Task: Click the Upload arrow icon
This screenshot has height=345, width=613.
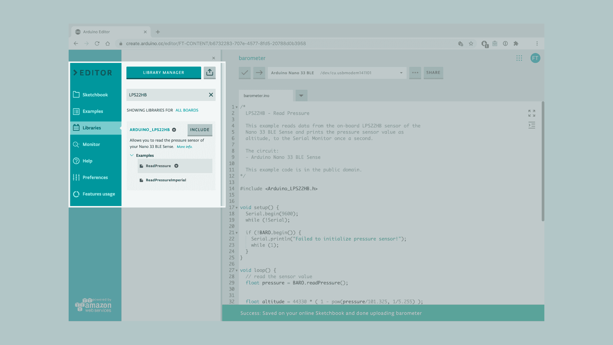Action: tap(259, 73)
